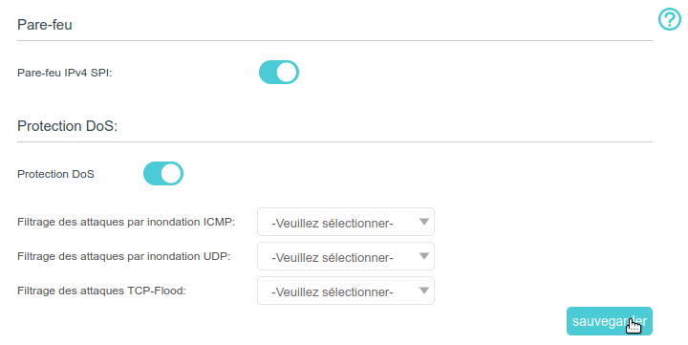688x345 pixels.
Task: Open the TCP-Flood attack filtering dropdown
Action: 346,291
